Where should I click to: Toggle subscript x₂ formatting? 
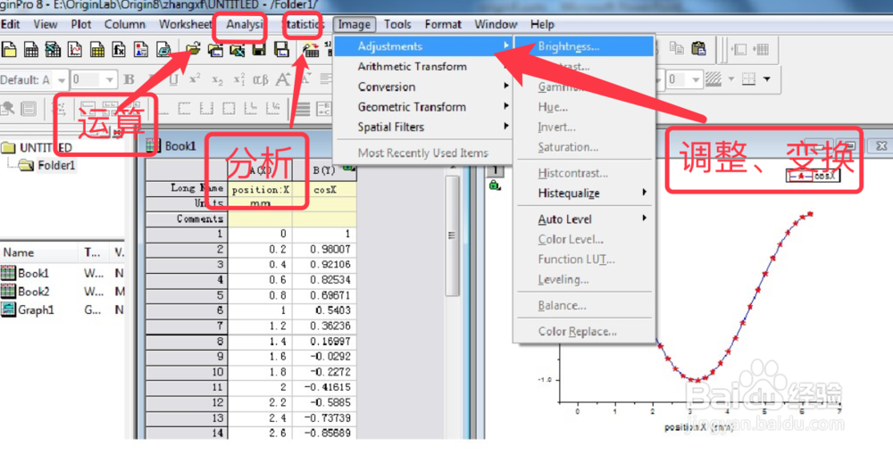click(217, 79)
